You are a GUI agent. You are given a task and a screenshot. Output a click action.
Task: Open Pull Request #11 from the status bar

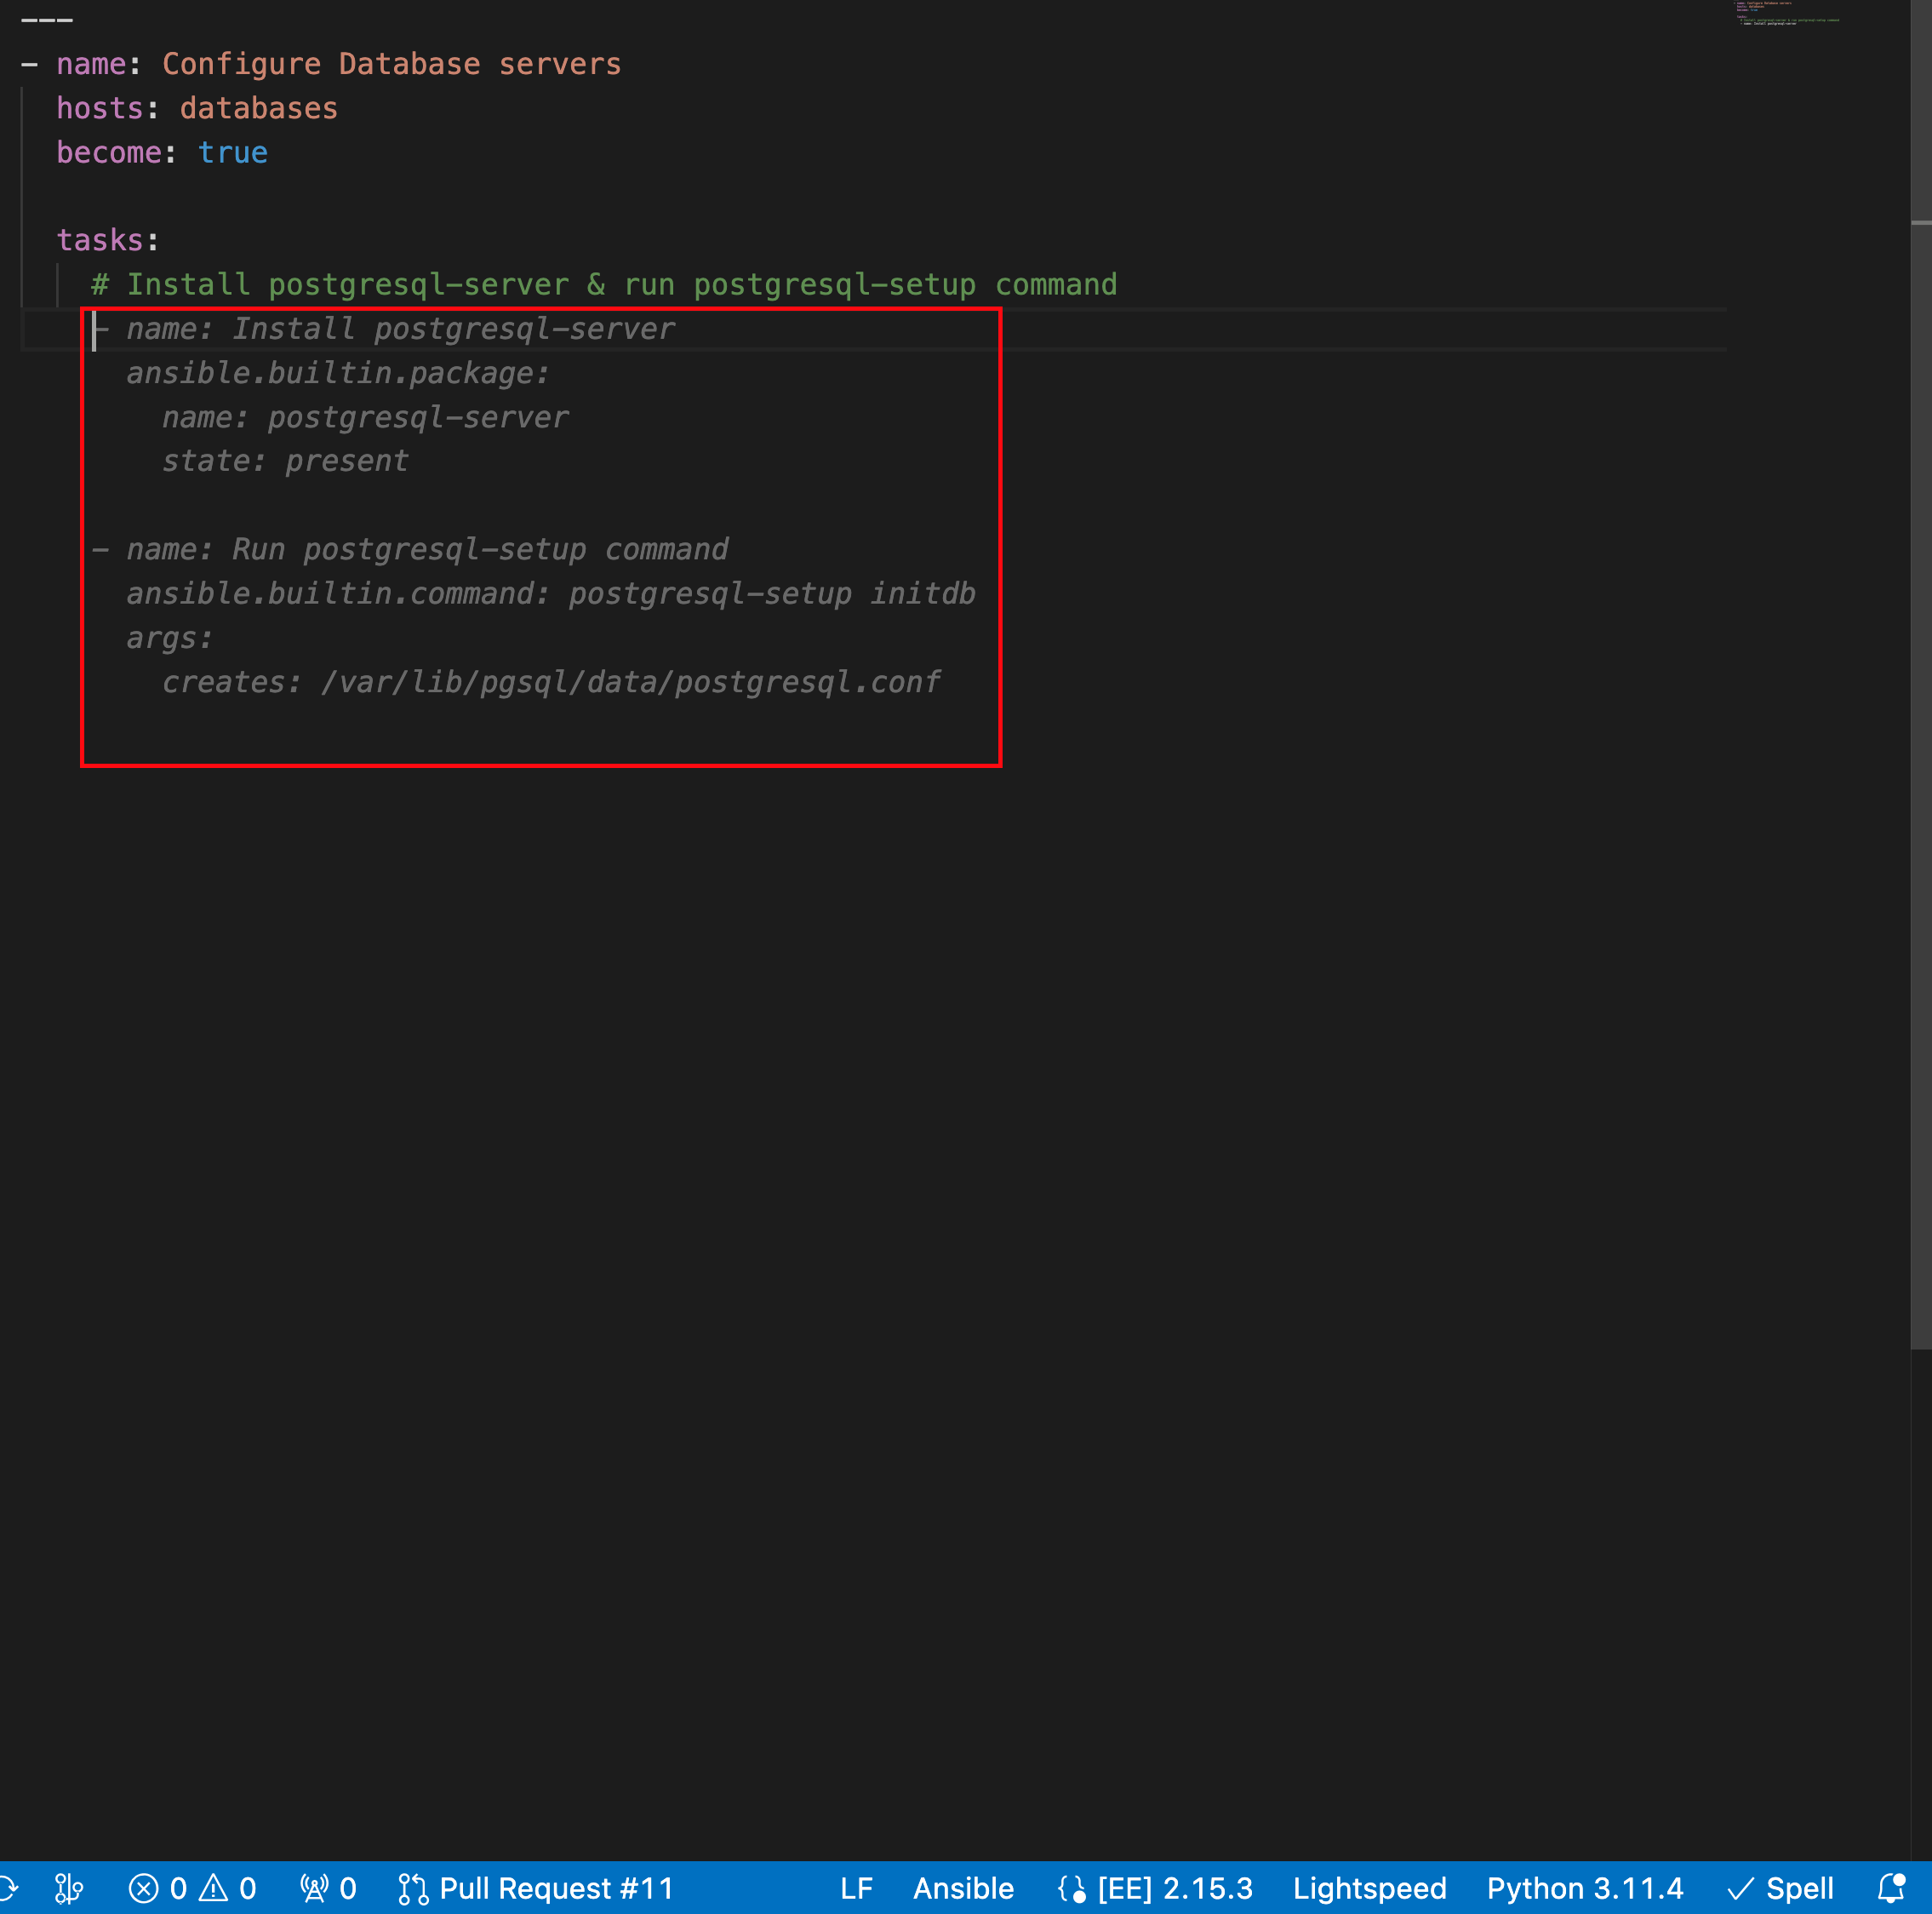pyautogui.click(x=556, y=1888)
